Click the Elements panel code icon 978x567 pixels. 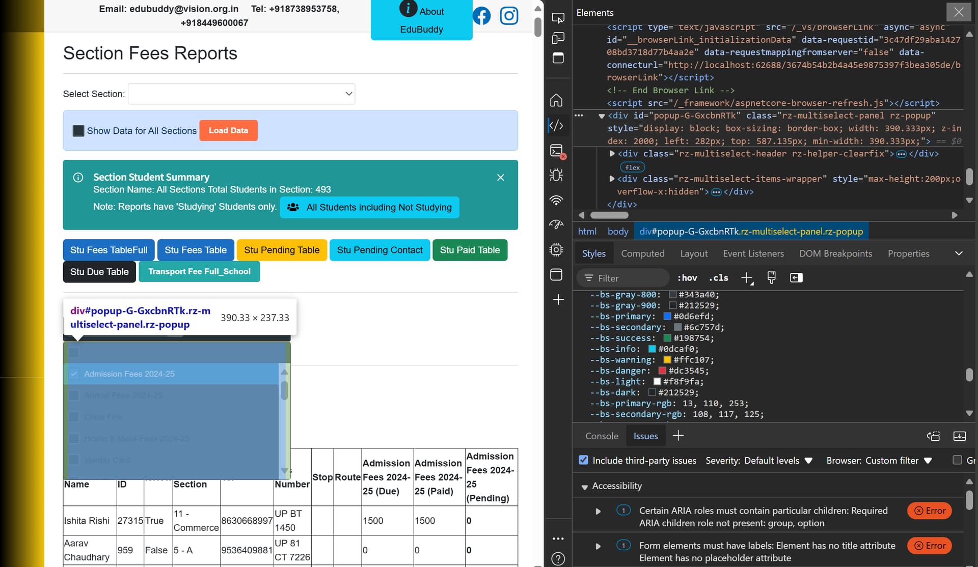point(556,125)
